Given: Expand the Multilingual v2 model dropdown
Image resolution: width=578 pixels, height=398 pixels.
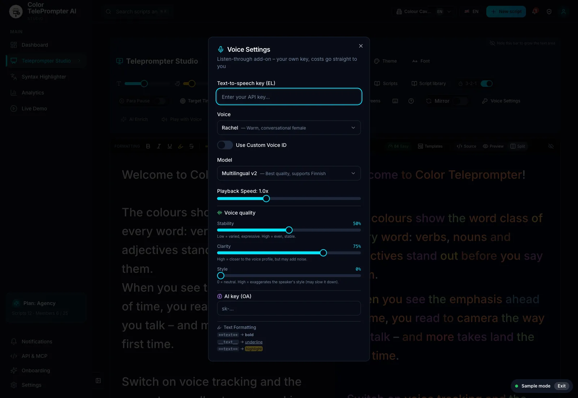Looking at the screenshot, I should tap(289, 173).
